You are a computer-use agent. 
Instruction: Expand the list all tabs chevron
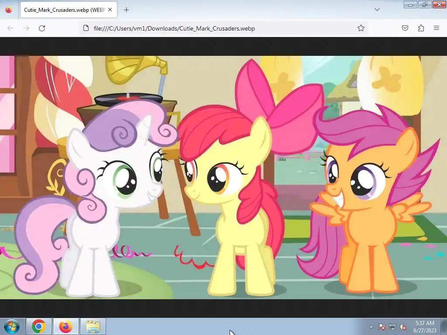click(377, 10)
